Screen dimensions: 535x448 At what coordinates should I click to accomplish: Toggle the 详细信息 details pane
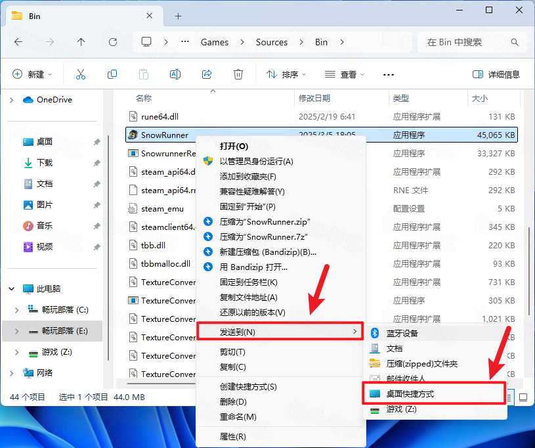(496, 74)
